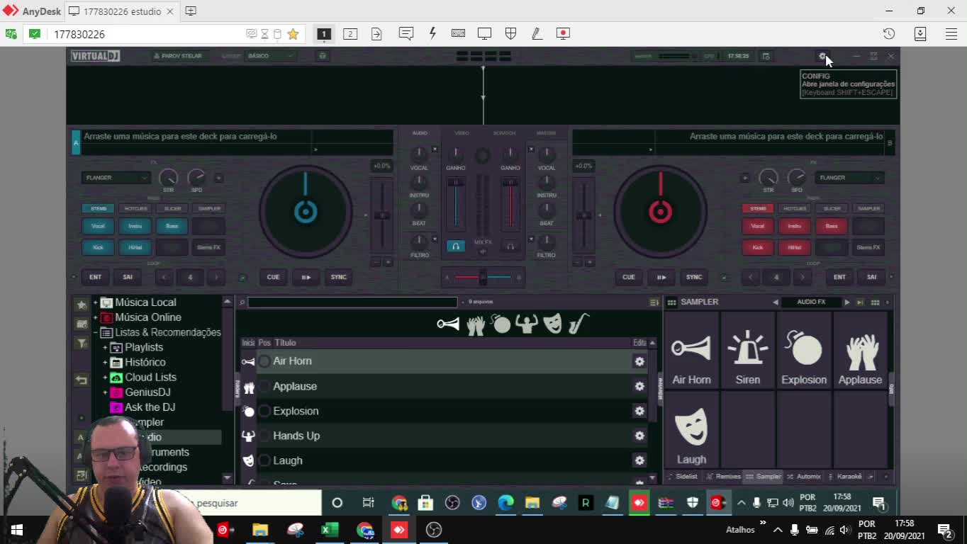Click the clapping hands icon above the file list
The image size is (967, 544).
(x=476, y=324)
